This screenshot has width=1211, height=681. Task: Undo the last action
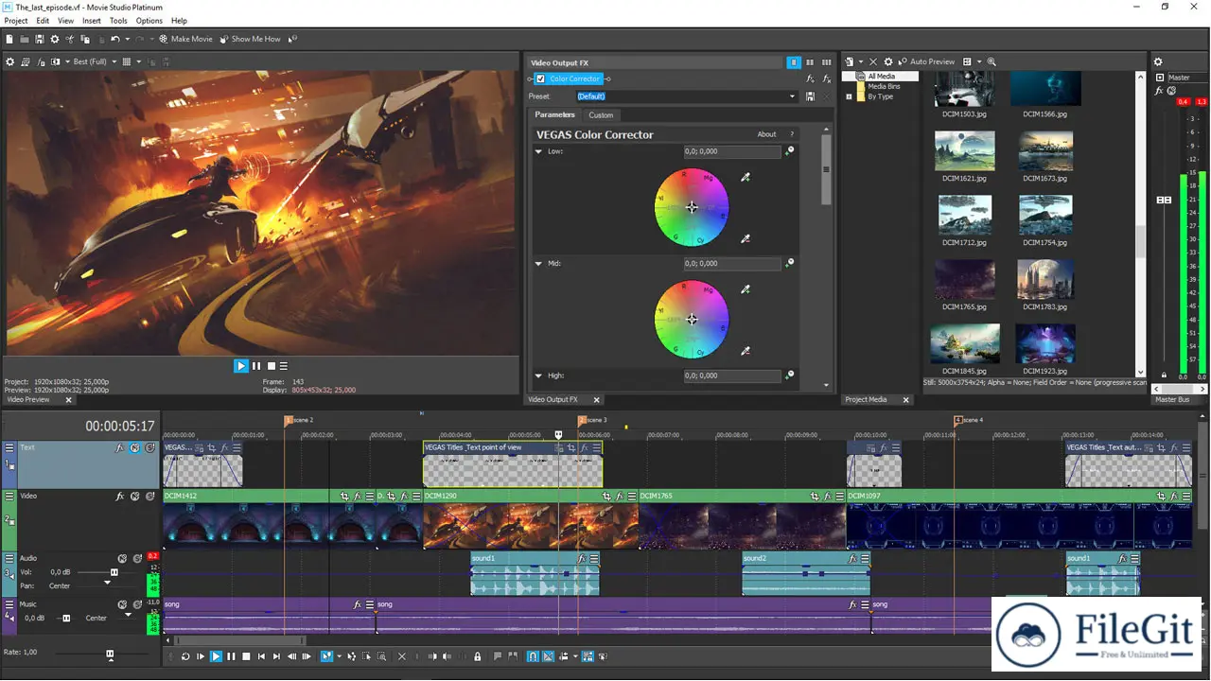114,39
